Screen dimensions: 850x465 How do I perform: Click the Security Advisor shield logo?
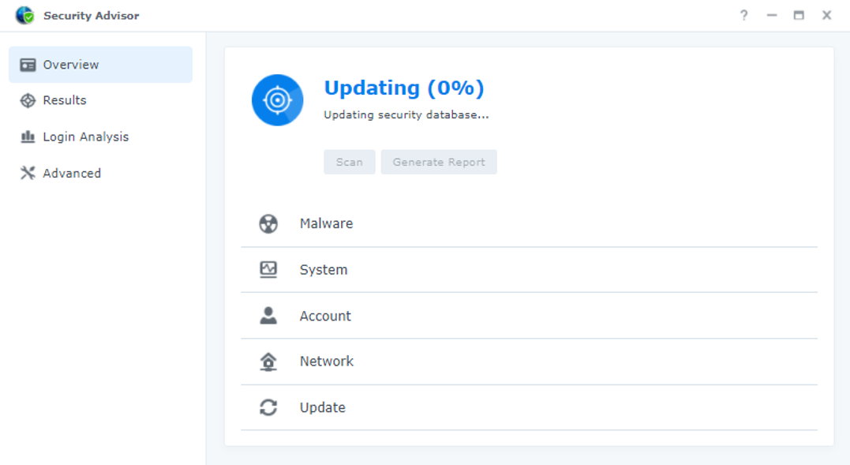click(25, 15)
